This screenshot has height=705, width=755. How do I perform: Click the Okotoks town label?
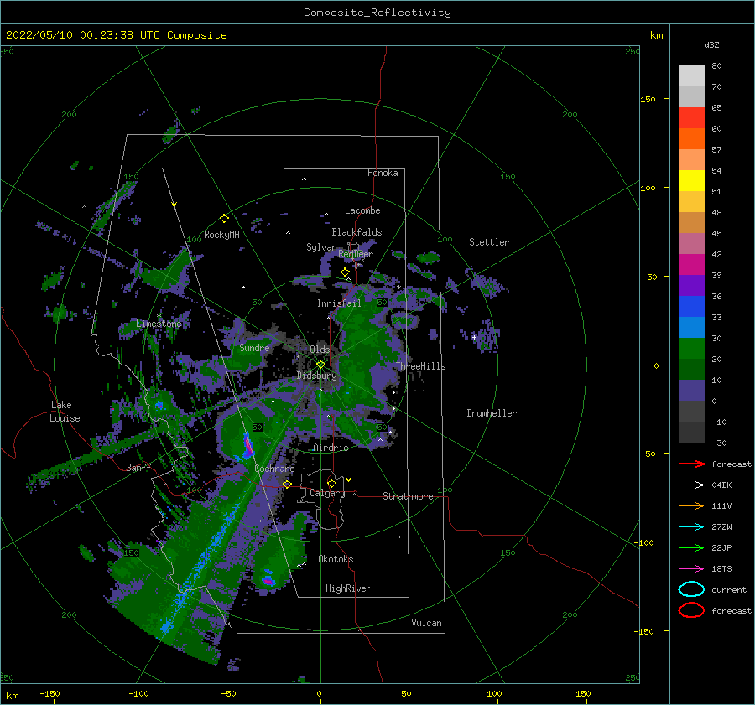pos(336,559)
